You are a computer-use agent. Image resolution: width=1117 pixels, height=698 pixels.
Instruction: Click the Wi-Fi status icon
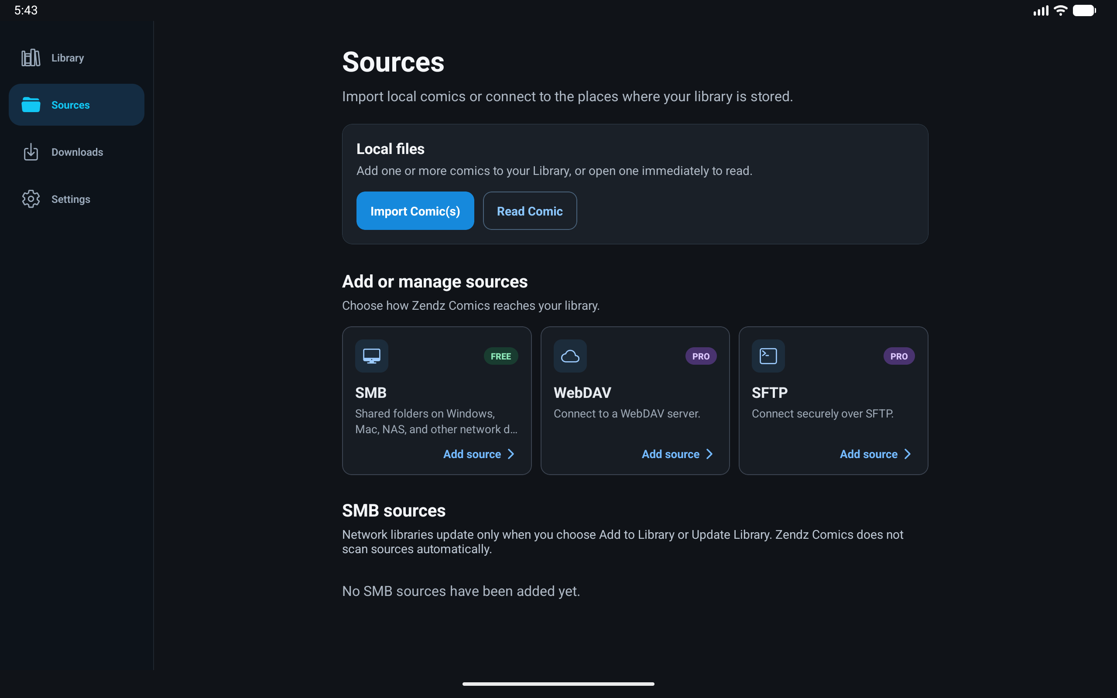pyautogui.click(x=1061, y=10)
